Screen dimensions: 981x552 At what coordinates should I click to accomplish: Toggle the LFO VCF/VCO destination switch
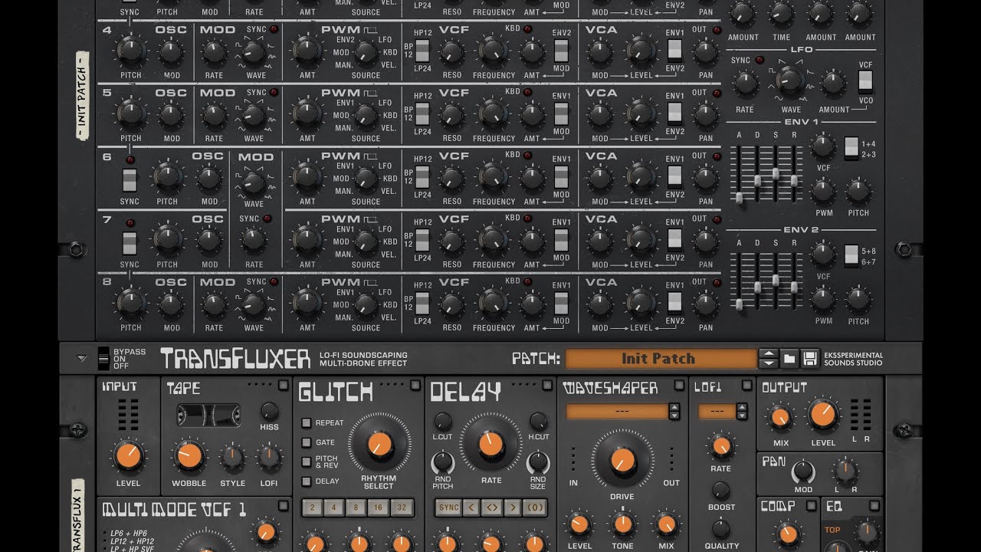[x=865, y=81]
